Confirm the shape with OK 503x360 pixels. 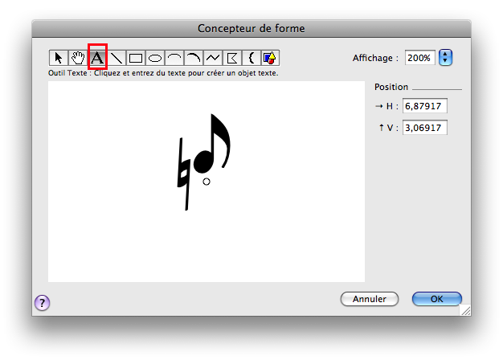[x=436, y=299]
